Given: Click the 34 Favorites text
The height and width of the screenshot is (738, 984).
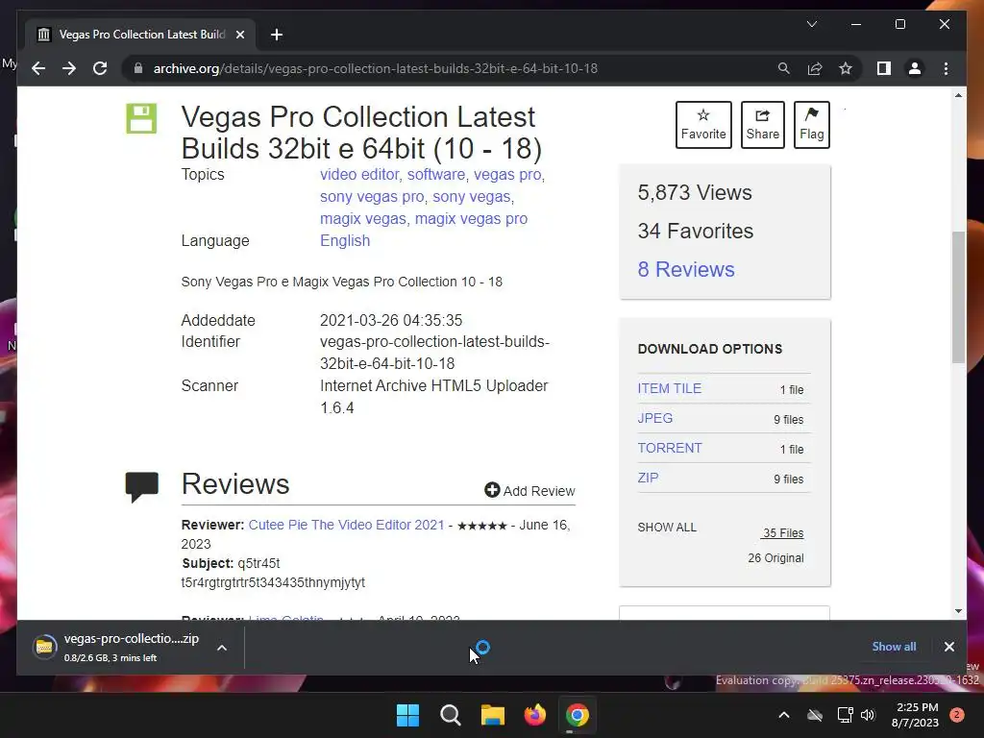Looking at the screenshot, I should coord(696,231).
